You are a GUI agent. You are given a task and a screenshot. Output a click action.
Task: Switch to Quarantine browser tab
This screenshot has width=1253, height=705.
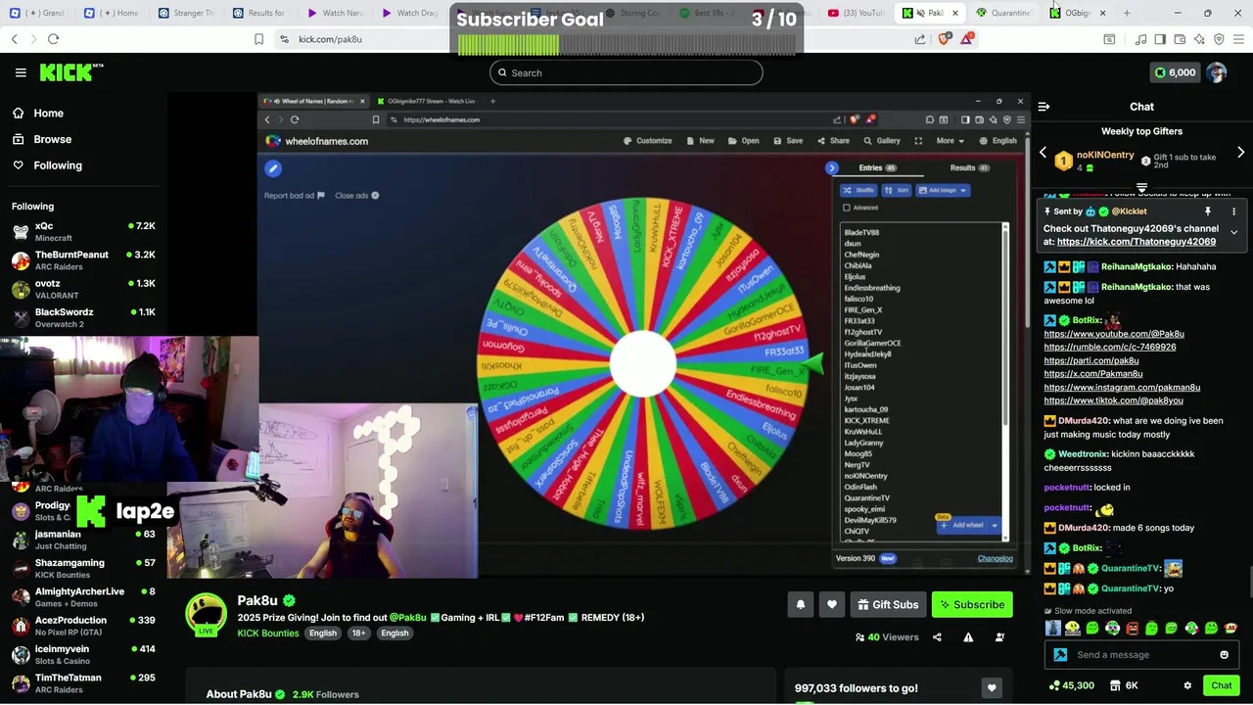click(x=1003, y=13)
